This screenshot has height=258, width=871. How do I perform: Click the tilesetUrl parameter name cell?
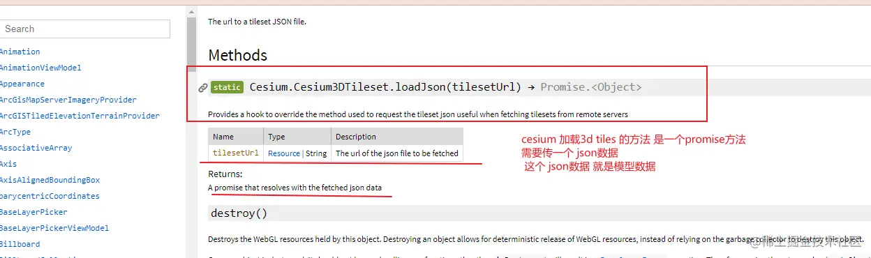point(236,153)
